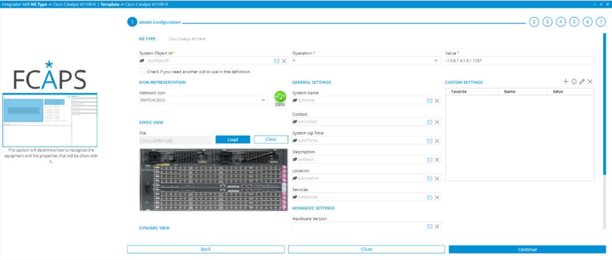
Task: Click the Clear button for static view file
Action: pos(271,140)
